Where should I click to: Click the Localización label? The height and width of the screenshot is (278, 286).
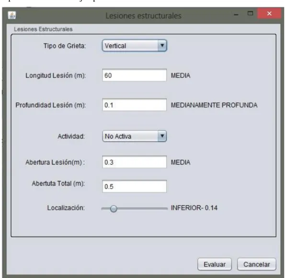click(66, 208)
